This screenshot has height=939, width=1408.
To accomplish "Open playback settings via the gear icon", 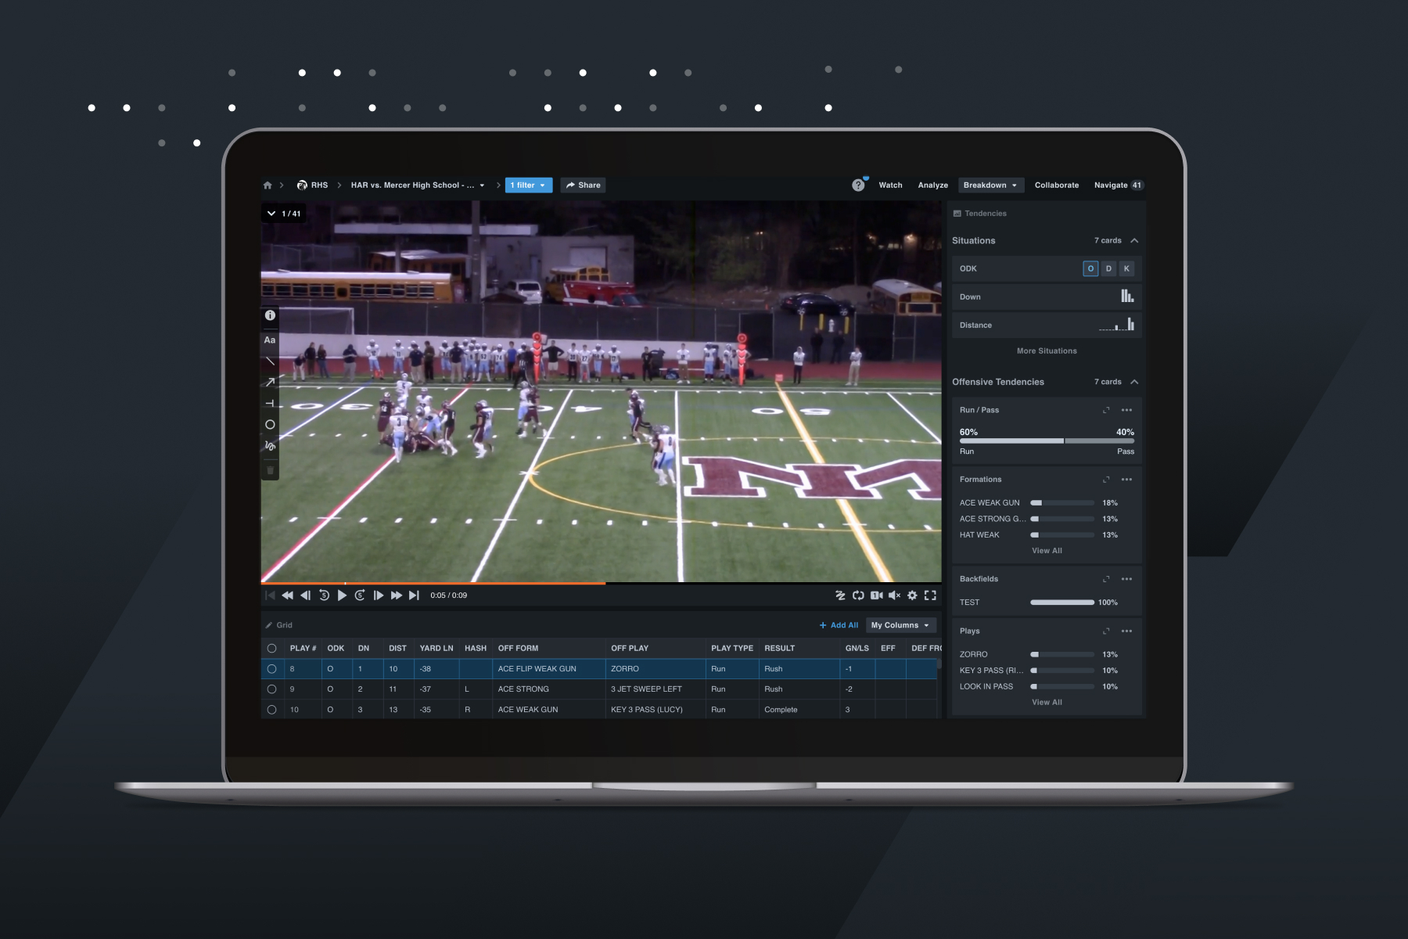I will point(912,595).
